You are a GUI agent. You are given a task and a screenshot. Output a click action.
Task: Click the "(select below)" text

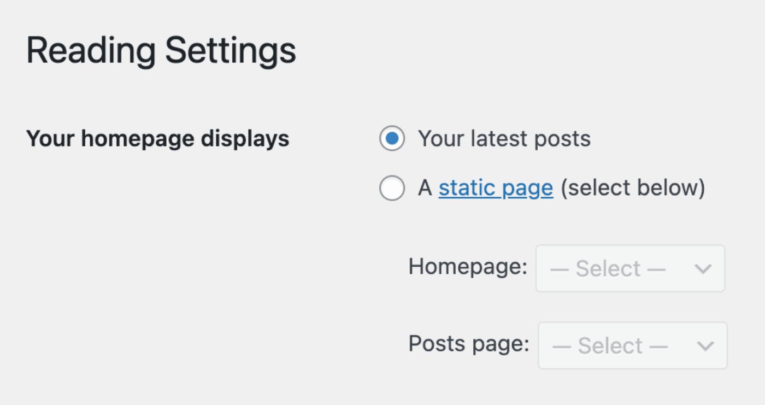tap(633, 189)
